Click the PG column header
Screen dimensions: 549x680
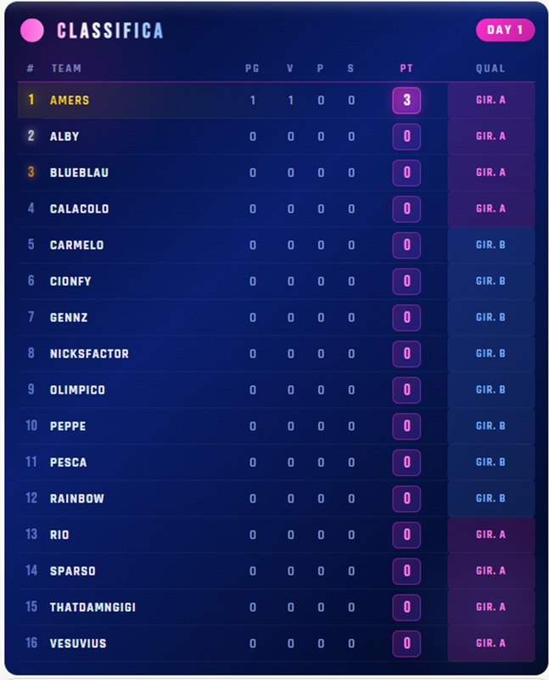(x=252, y=69)
